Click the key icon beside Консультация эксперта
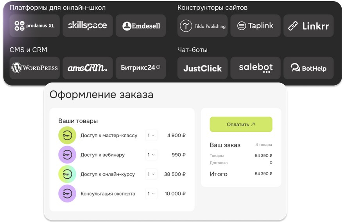 (x=67, y=193)
